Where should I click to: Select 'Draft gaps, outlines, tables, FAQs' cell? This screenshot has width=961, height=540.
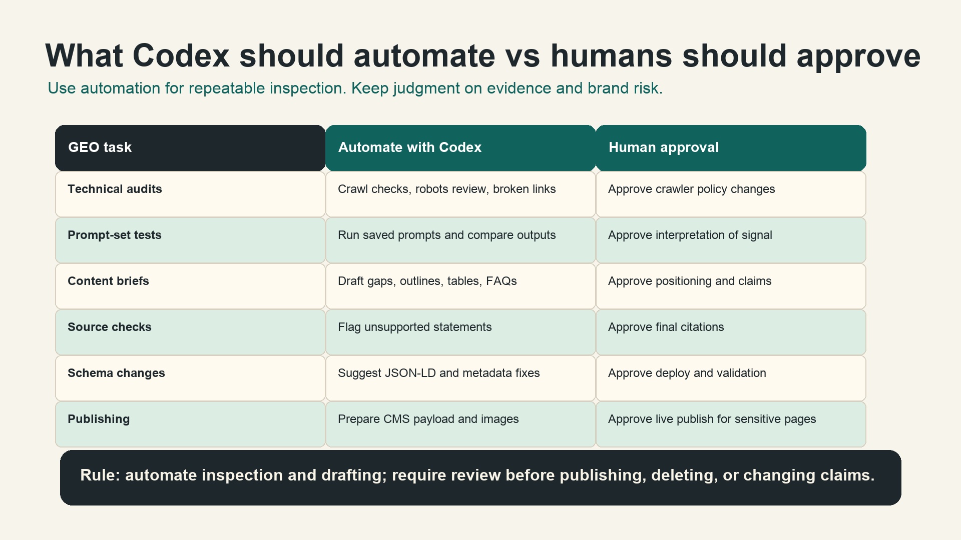460,286
